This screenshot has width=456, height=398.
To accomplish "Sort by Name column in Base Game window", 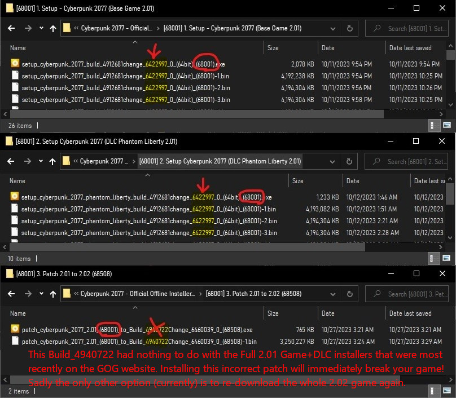I will click(18, 48).
